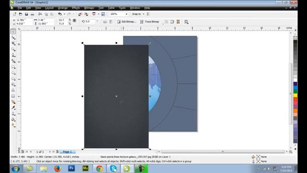Open Firefox from the taskbar

click(x=58, y=169)
